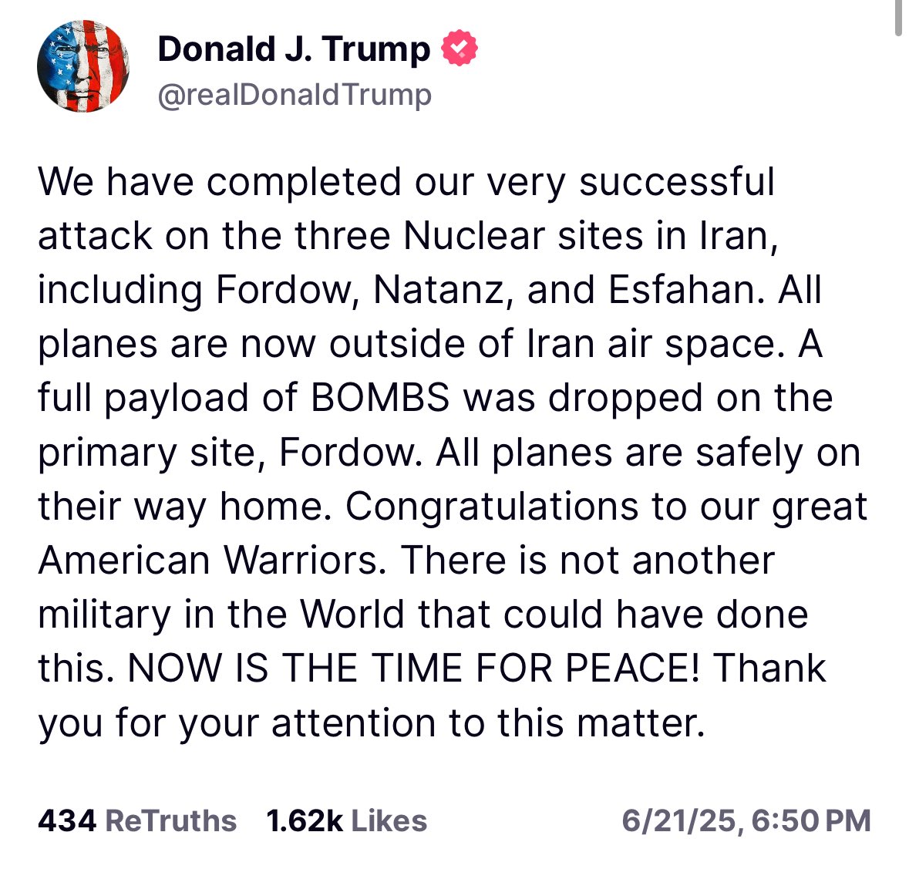Screen dimensions: 909x869
Task: Open the Donald J. Trump display name
Action: pyautogui.click(x=293, y=49)
